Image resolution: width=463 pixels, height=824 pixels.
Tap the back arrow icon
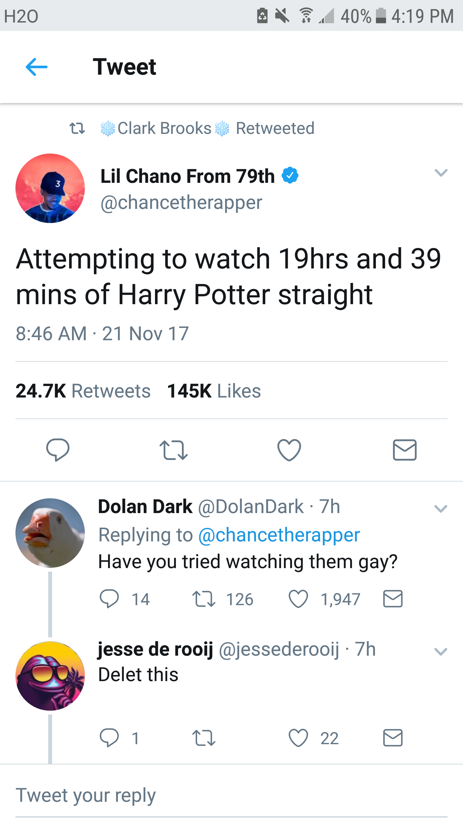tap(37, 67)
